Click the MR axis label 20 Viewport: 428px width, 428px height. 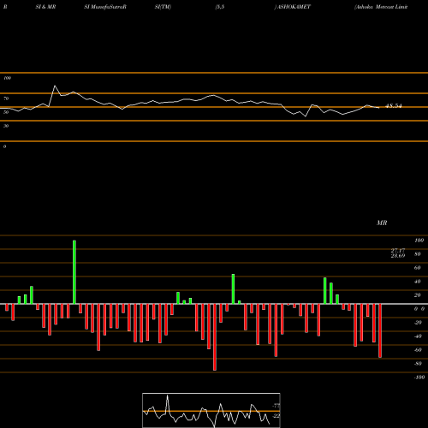click(418, 295)
